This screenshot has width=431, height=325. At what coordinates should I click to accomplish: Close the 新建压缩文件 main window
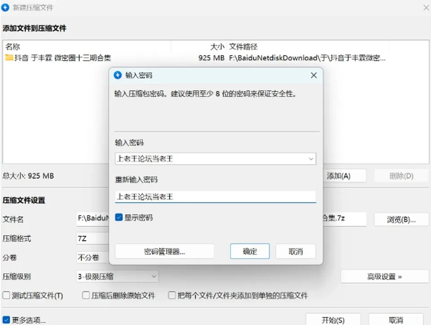click(427, 8)
